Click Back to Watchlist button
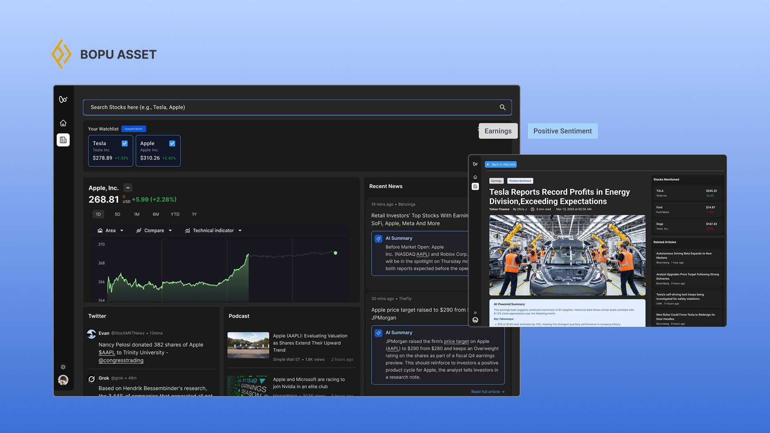This screenshot has height=433, width=770. click(500, 164)
